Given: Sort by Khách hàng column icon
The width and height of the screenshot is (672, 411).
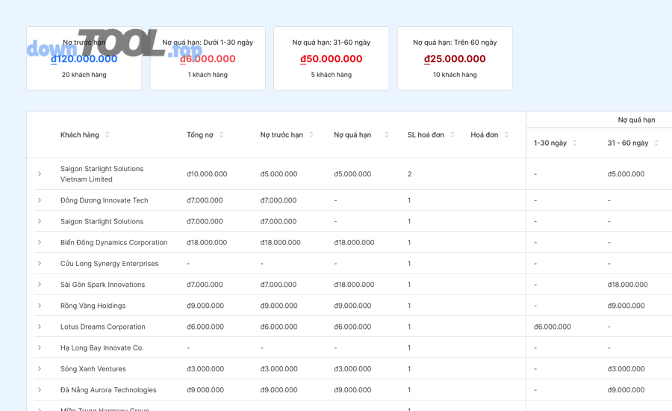Looking at the screenshot, I should tap(107, 135).
